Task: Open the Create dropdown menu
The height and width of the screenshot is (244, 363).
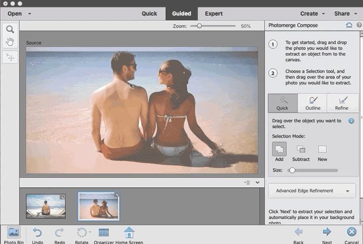Action: (313, 13)
